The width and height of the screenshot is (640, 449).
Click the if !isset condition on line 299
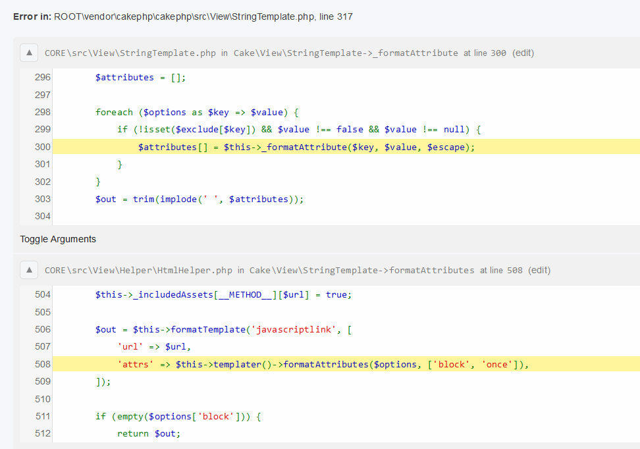coord(299,130)
